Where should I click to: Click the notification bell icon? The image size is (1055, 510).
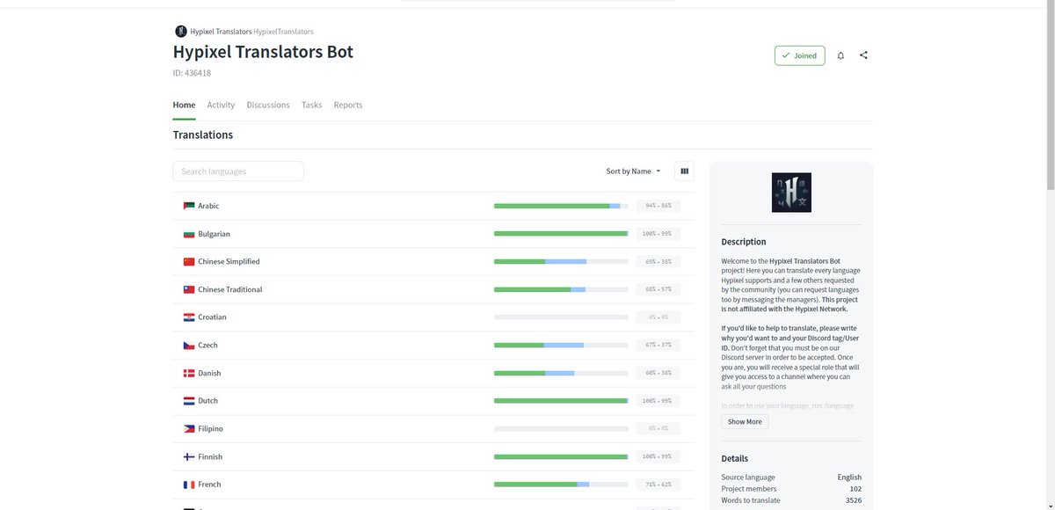point(840,55)
